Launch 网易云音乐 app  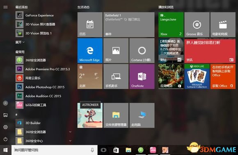click(x=28, y=78)
